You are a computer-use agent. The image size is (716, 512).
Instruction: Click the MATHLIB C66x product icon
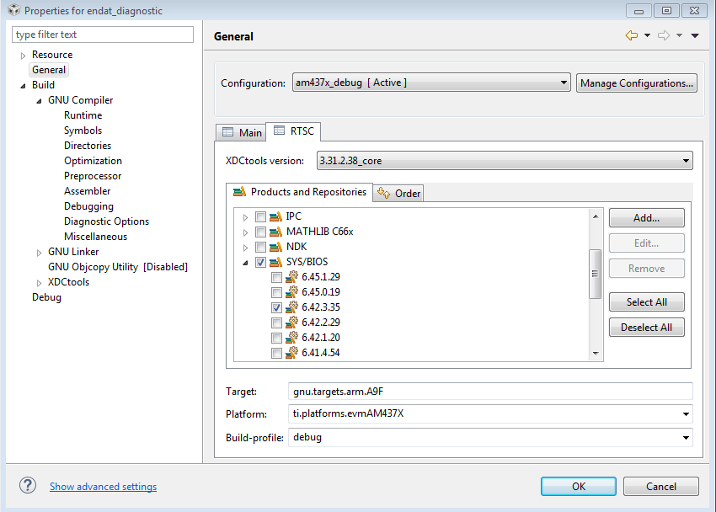(275, 232)
